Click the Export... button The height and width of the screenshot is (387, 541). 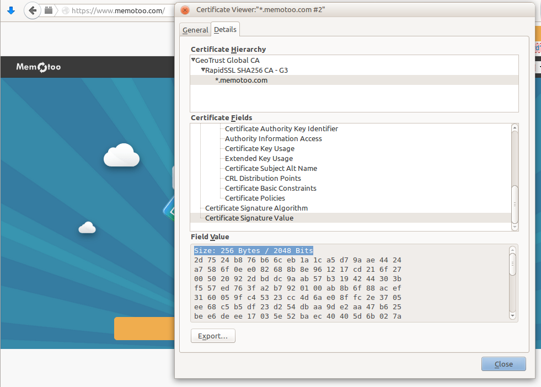213,336
